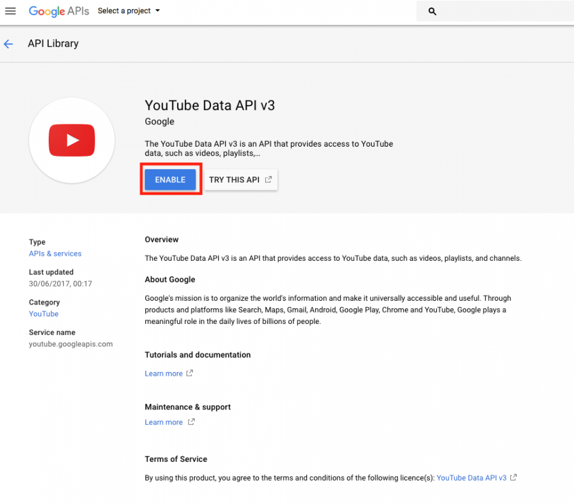Click external icon beside Maintenance Learn more
Viewport: 574px width, 503px height.
click(192, 422)
